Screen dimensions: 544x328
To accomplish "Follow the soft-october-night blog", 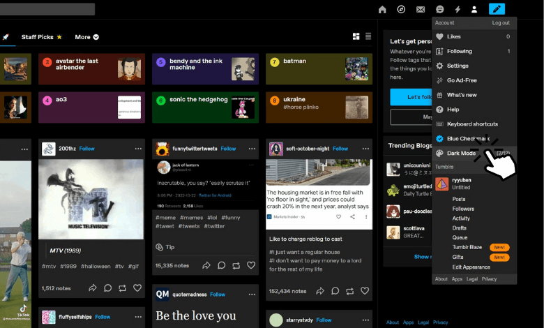I will tap(340, 149).
